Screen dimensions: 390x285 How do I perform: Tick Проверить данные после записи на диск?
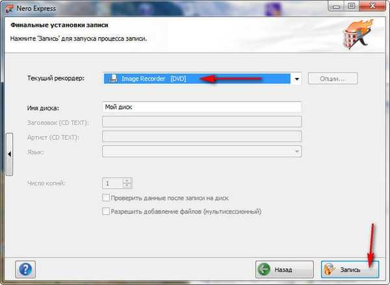coord(106,198)
